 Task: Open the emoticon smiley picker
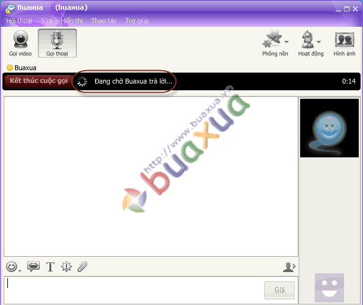pyautogui.click(x=12, y=267)
